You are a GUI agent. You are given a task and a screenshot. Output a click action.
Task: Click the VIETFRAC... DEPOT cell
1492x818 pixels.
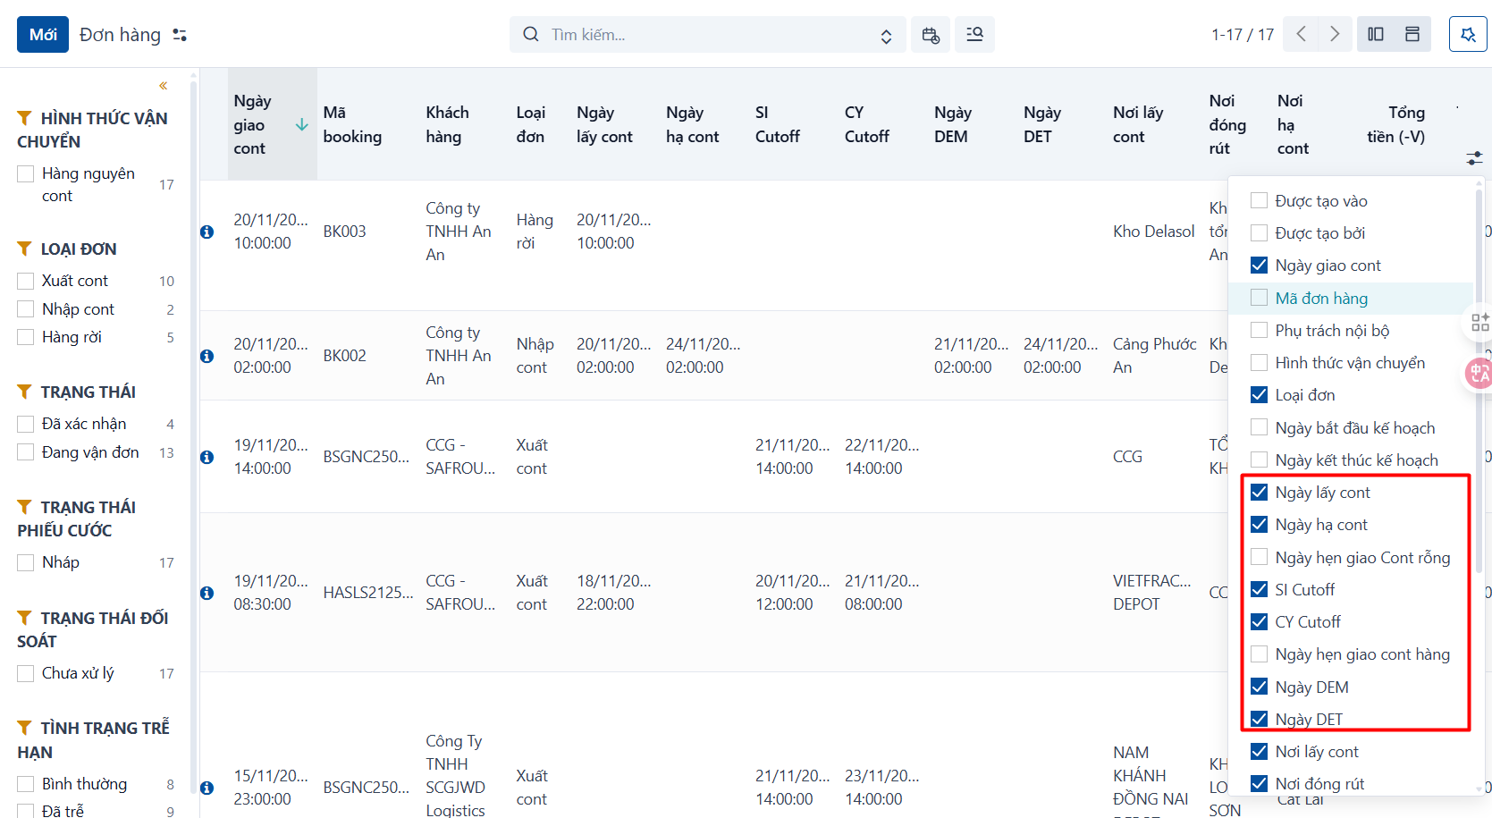pos(1152,593)
